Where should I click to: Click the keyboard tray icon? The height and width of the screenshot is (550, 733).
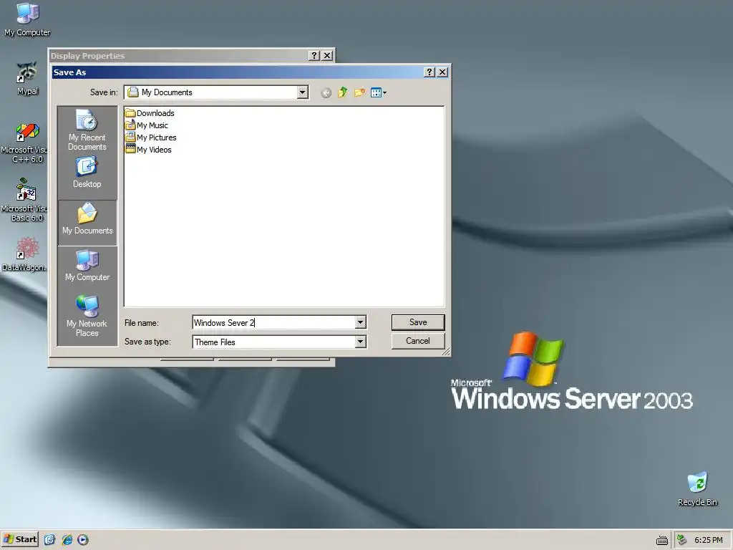(x=662, y=540)
